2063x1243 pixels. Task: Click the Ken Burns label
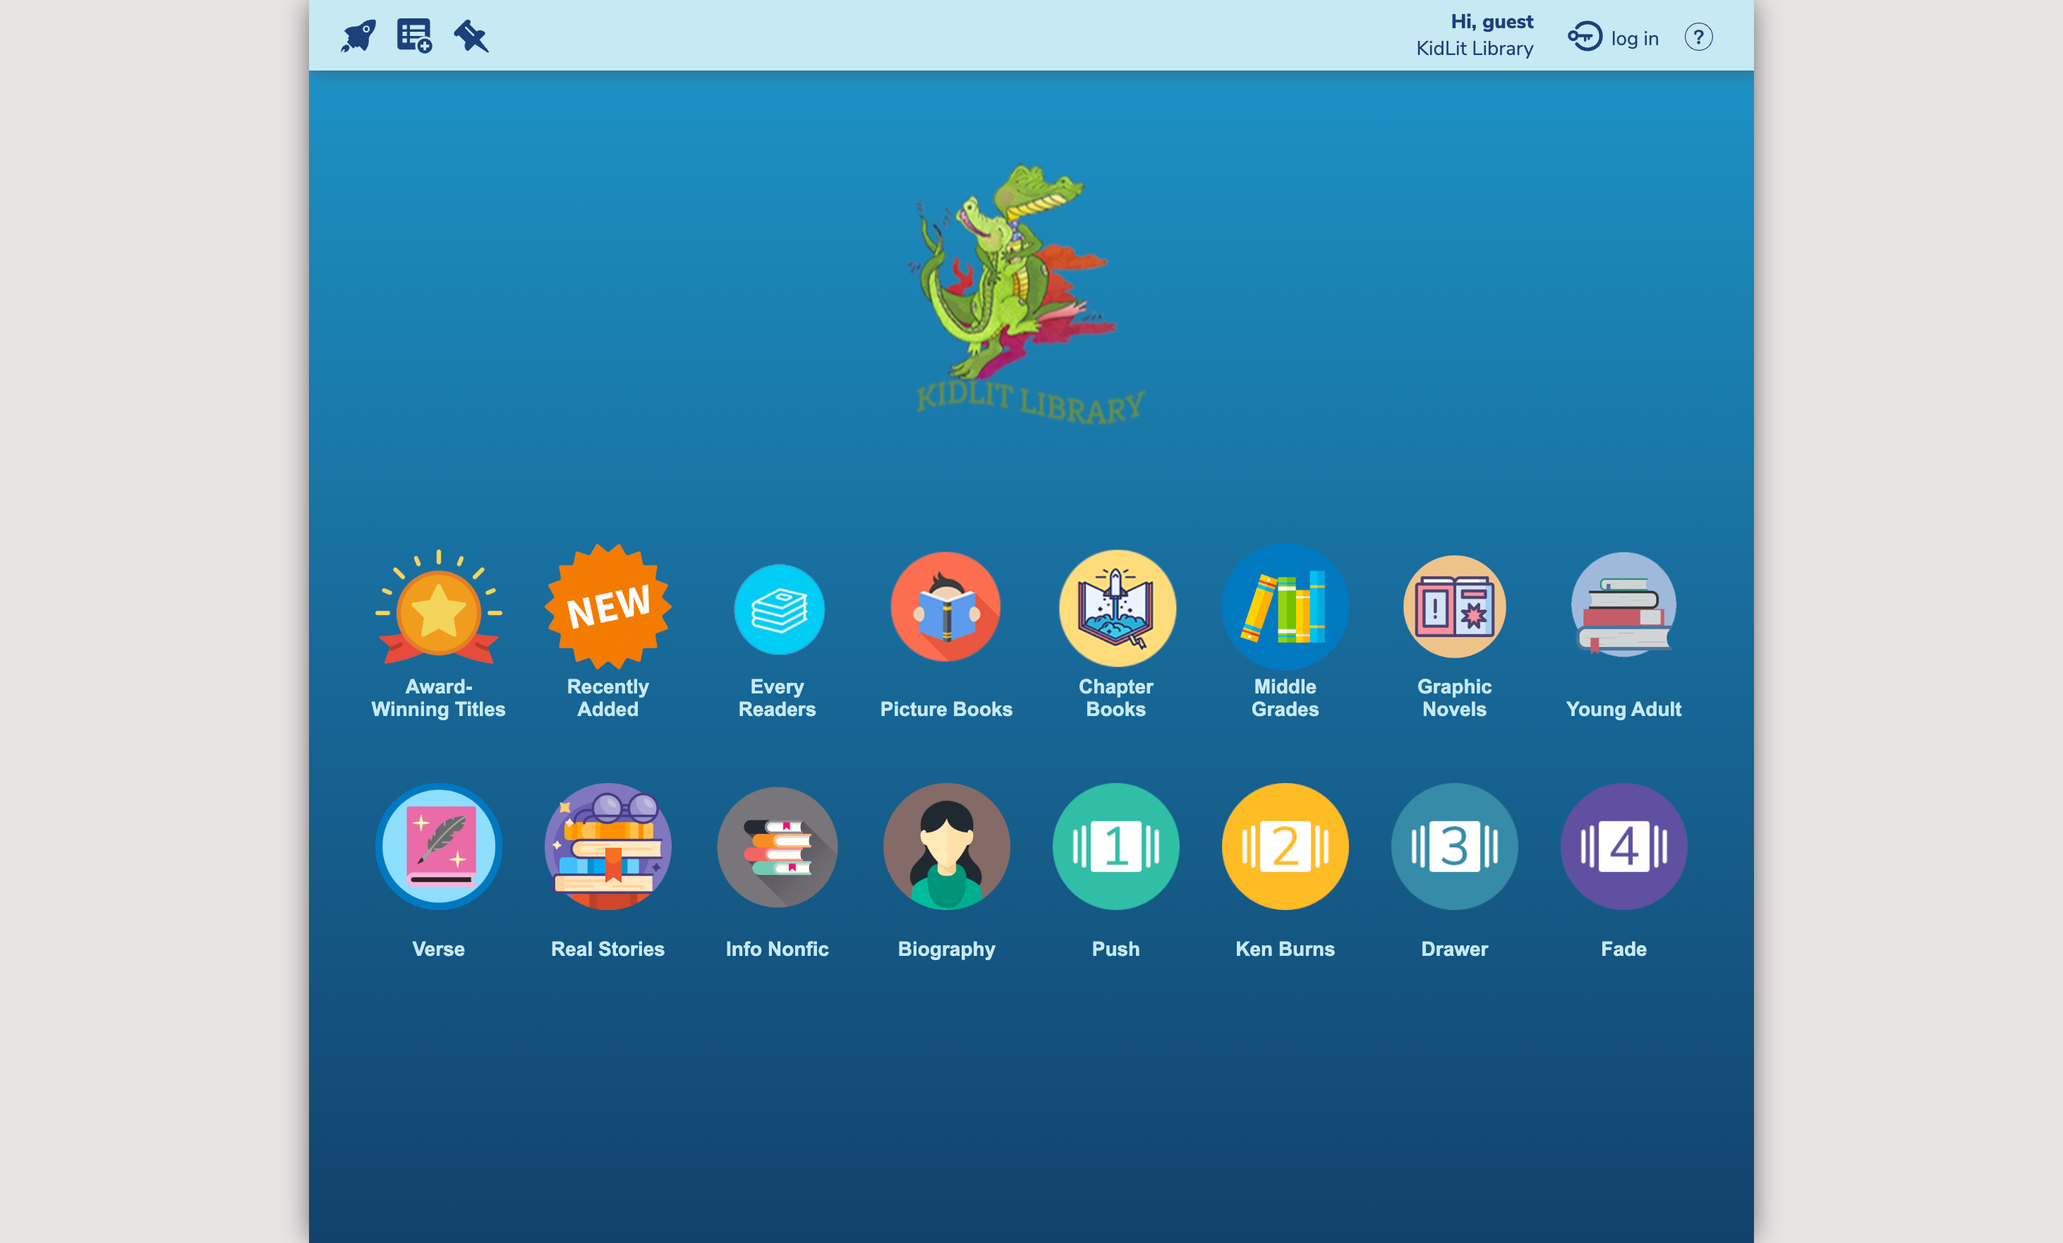pyautogui.click(x=1285, y=948)
